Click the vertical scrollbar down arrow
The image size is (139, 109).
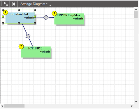tap(136, 101)
